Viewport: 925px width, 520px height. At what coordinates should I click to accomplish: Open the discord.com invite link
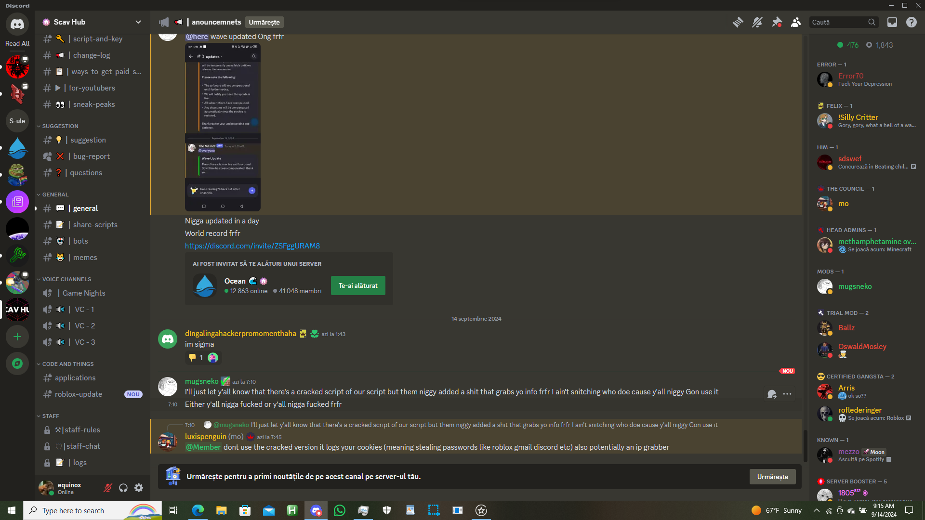tap(252, 246)
